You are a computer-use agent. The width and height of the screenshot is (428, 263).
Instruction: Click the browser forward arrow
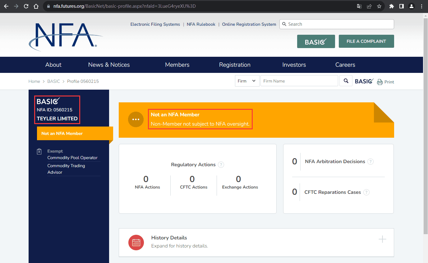[16, 6]
